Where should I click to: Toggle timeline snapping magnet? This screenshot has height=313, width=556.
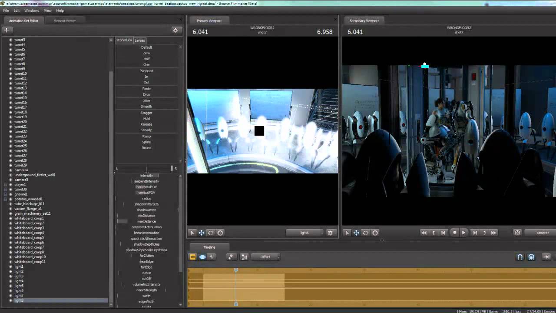click(x=520, y=257)
